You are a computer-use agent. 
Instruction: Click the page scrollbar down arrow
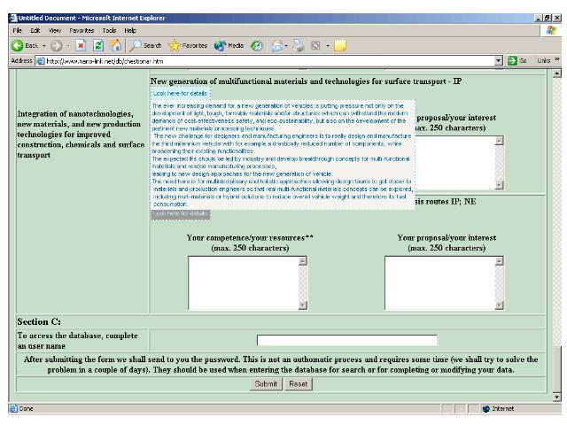(x=557, y=397)
